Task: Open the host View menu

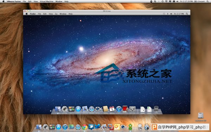Action: 36,1
